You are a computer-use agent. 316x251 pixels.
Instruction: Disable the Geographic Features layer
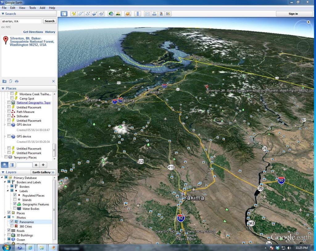[15, 204]
